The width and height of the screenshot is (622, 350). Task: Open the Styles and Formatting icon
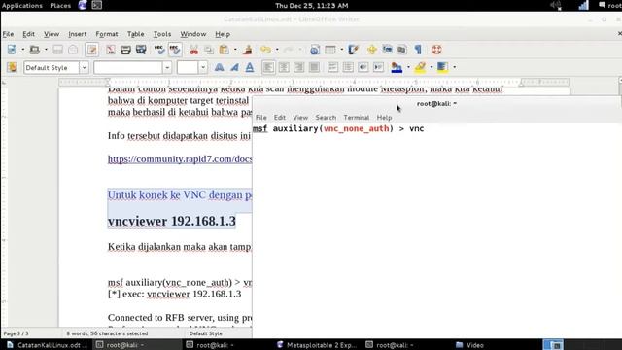tap(12, 67)
